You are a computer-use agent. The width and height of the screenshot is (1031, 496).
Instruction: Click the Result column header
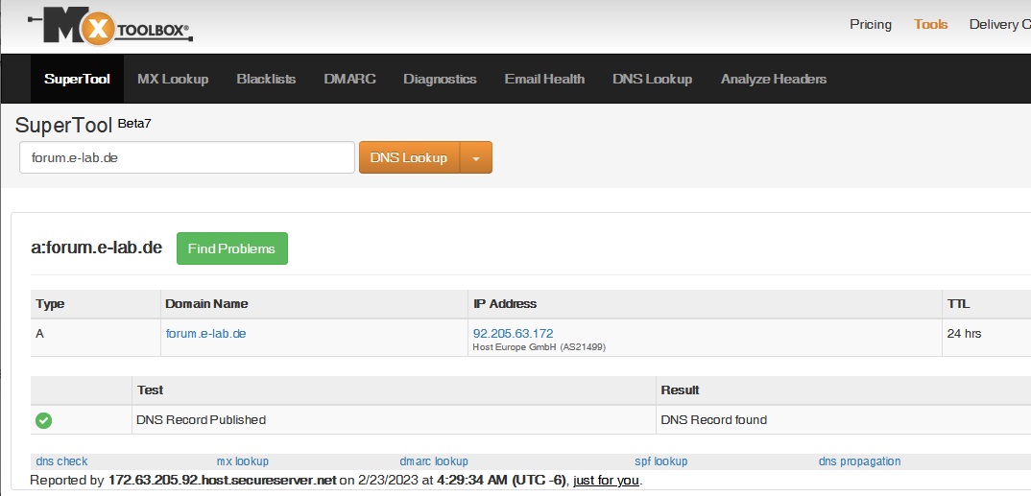(680, 390)
